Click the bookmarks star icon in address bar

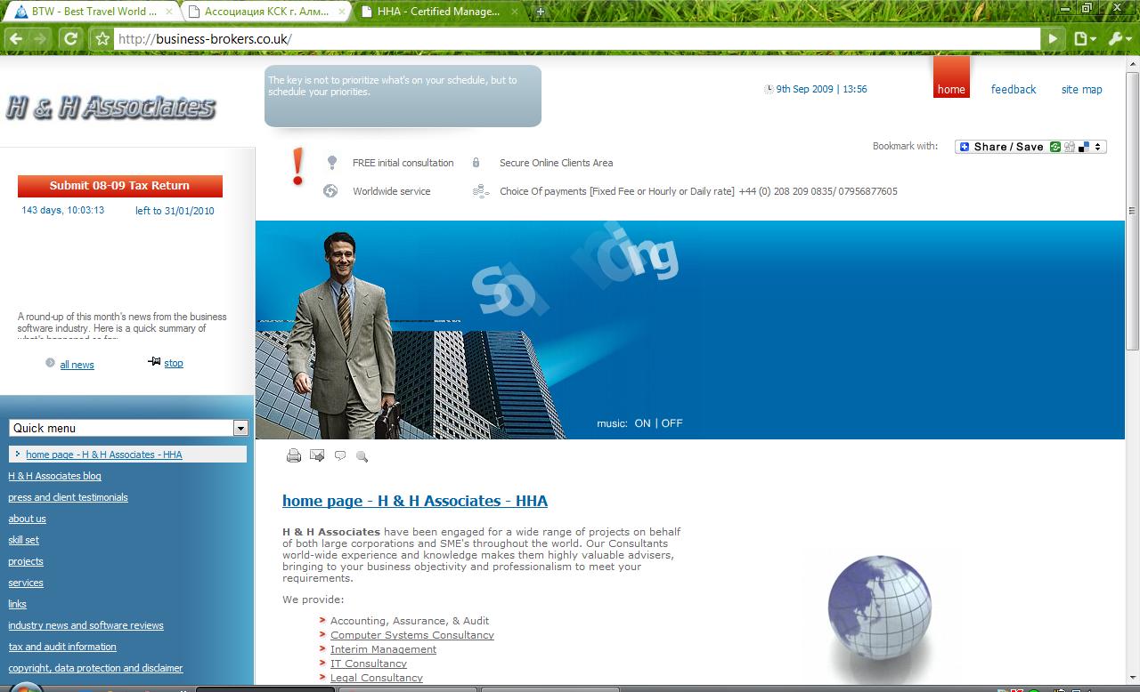(102, 38)
